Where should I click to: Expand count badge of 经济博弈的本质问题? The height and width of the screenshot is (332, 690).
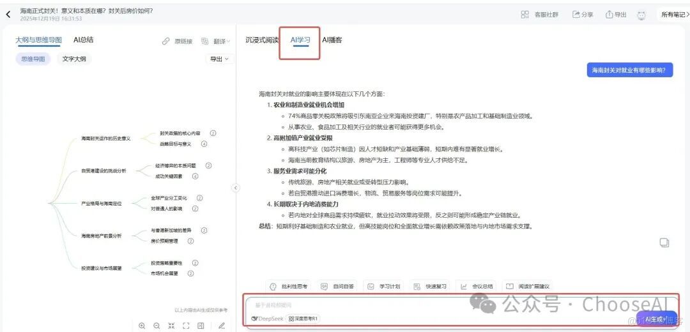[x=208, y=166]
